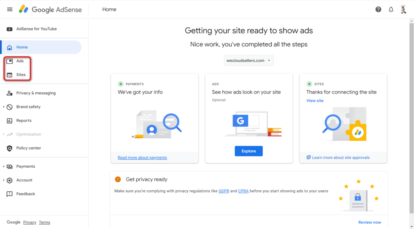The width and height of the screenshot is (414, 229).
Task: Open the Reports page
Action: coord(24,121)
